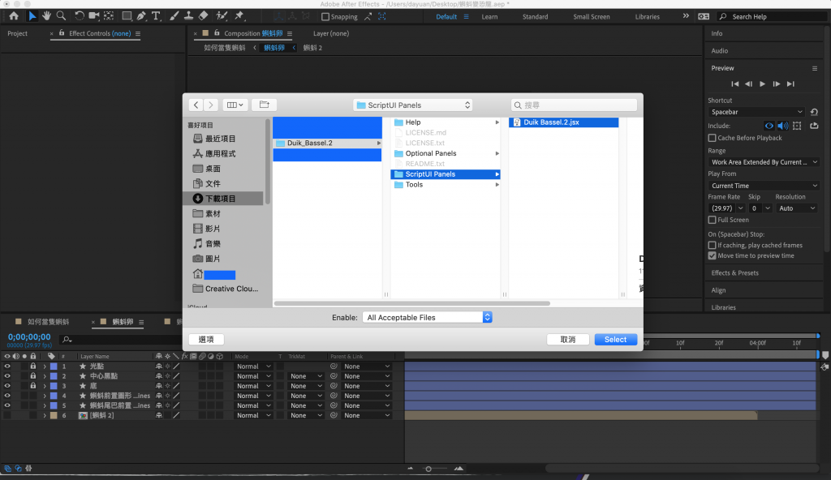Select the Brush tool
This screenshot has width=831, height=480.
point(174,16)
